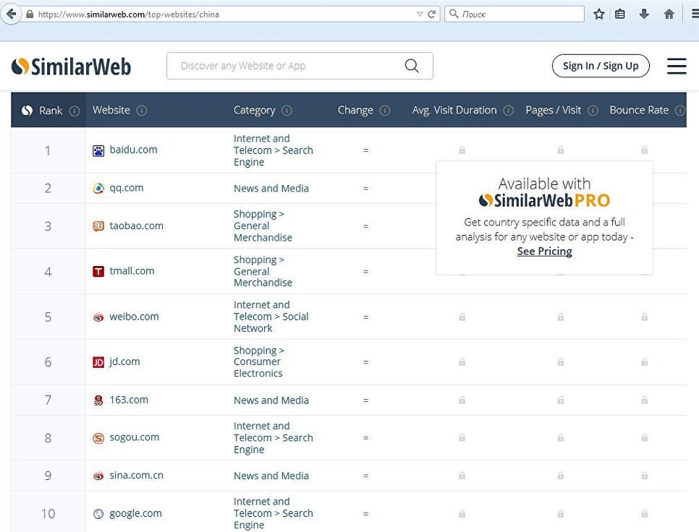Click the google.com globe favicon
The width and height of the screenshot is (699, 532).
[98, 514]
